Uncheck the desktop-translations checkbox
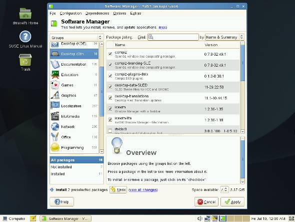The width and height of the screenshot is (295, 222). tap(110, 98)
